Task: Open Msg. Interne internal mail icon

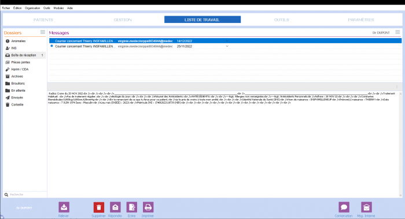Action: [366, 207]
